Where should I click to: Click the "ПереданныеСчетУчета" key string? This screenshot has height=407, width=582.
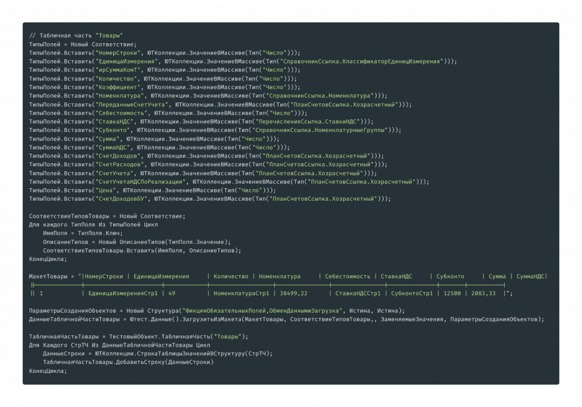point(132,105)
